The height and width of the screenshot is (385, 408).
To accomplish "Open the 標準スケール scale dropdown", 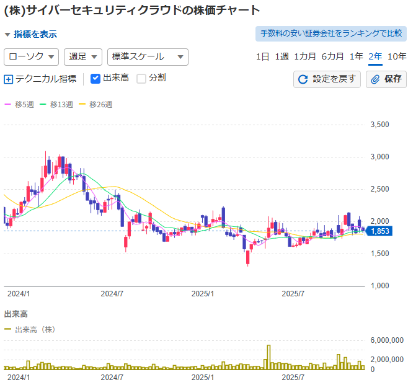I will point(147,57).
